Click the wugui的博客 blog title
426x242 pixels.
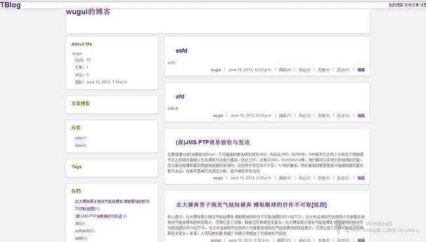88,12
